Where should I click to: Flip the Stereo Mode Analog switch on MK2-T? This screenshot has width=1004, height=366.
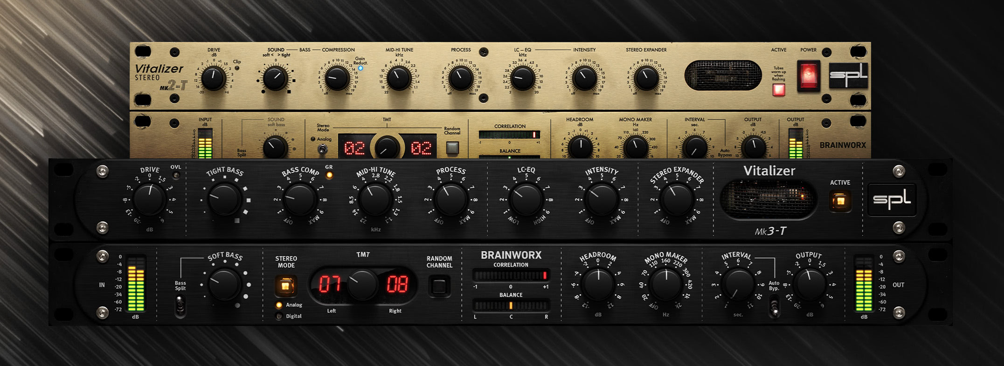click(322, 149)
